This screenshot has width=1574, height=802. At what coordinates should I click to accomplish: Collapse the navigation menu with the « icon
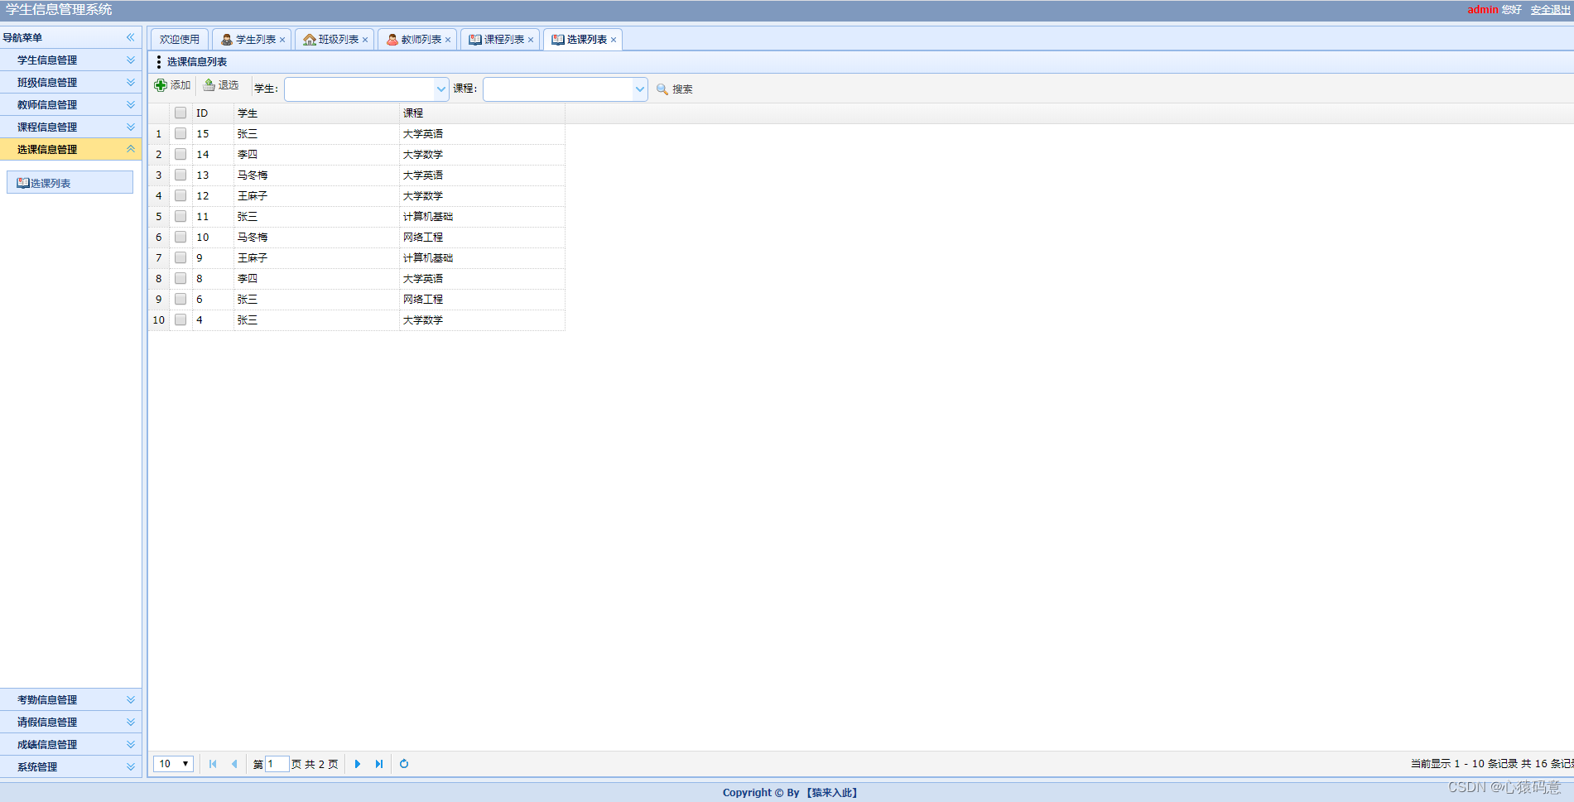coord(130,36)
